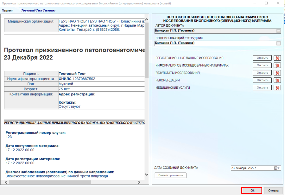Open Результаты исследования section
This screenshot has height=195, width=285.
[262, 73]
